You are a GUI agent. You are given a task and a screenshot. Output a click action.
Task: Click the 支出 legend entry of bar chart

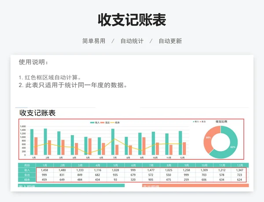[x=105, y=123]
